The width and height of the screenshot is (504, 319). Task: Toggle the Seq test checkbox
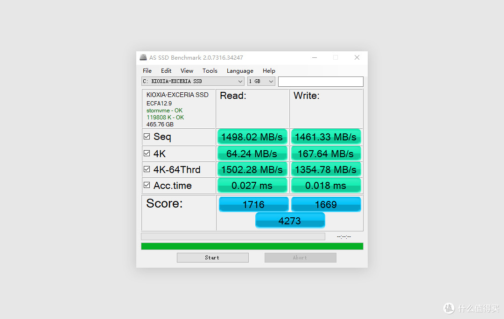147,136
